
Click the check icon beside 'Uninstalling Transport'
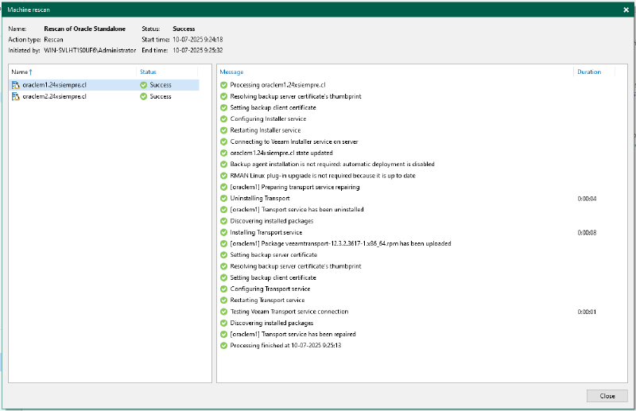pos(223,199)
